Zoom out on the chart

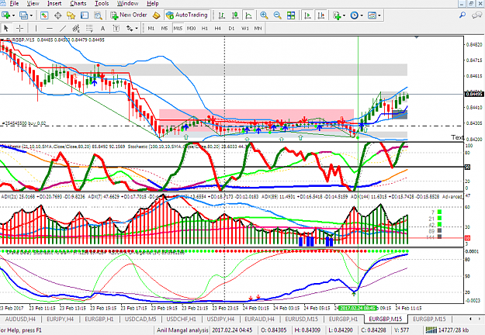coord(278,16)
